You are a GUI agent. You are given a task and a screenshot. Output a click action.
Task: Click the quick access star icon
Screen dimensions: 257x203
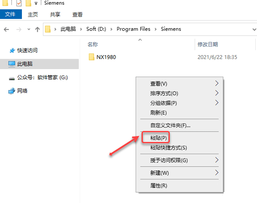(12, 51)
